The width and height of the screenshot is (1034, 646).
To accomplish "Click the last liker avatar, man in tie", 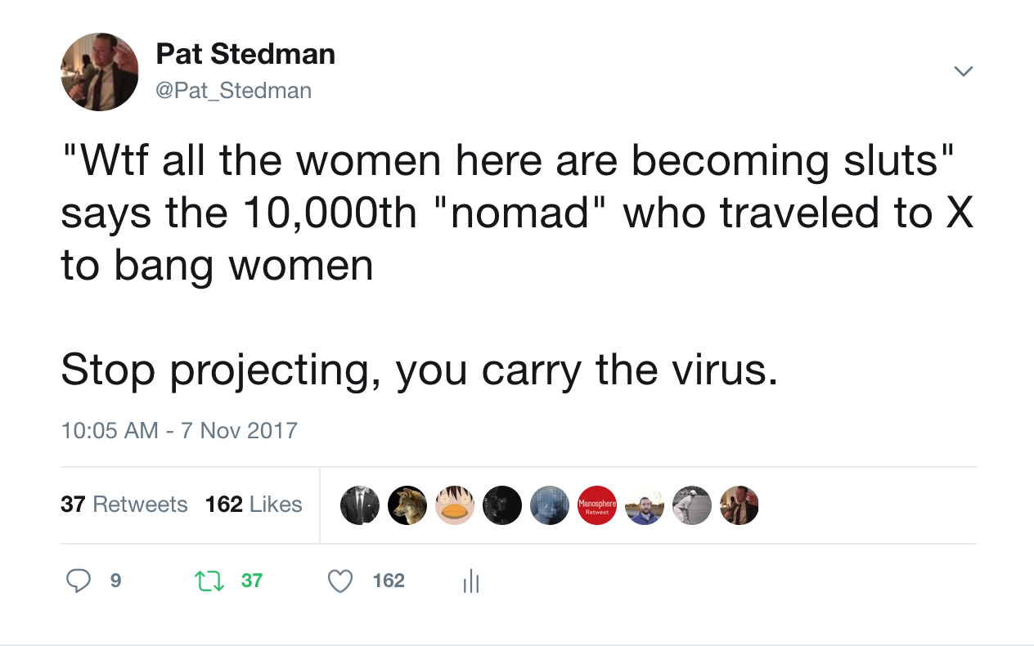I will coord(740,505).
